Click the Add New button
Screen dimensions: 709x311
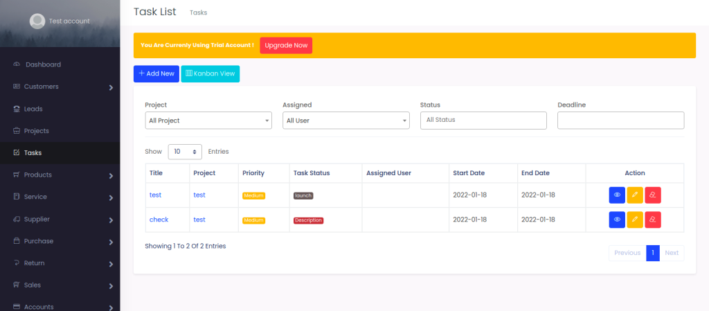pyautogui.click(x=156, y=73)
